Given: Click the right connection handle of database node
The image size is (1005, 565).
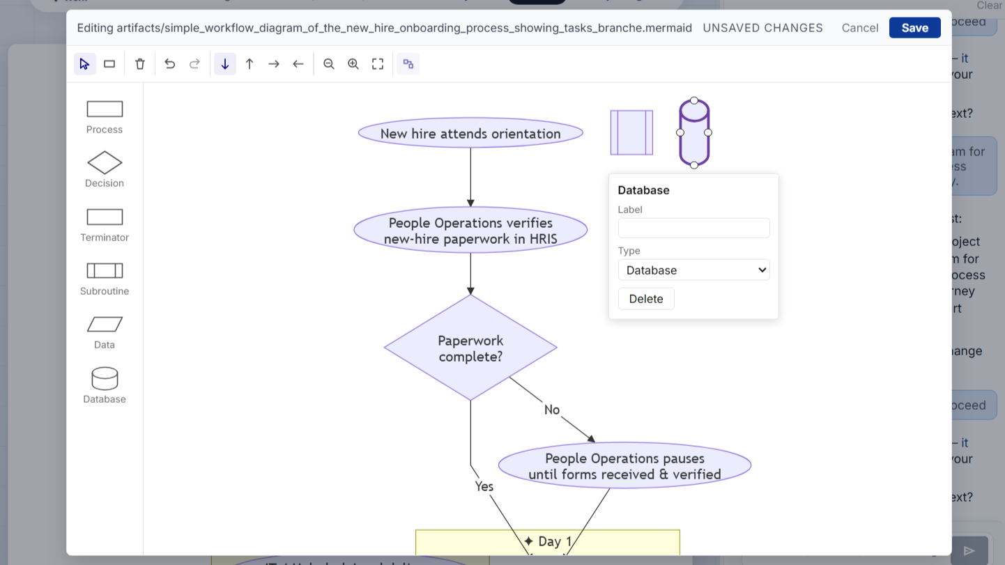Looking at the screenshot, I should tap(708, 132).
